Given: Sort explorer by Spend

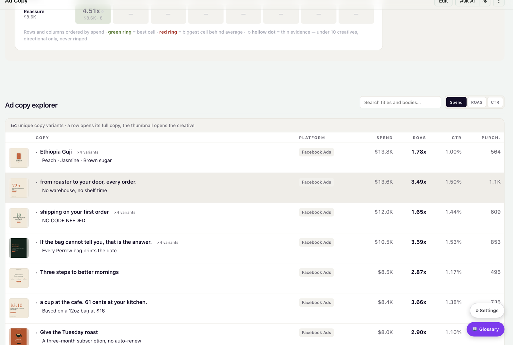Looking at the screenshot, I should (456, 102).
